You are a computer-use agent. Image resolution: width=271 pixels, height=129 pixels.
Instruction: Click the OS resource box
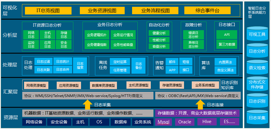(99, 122)
